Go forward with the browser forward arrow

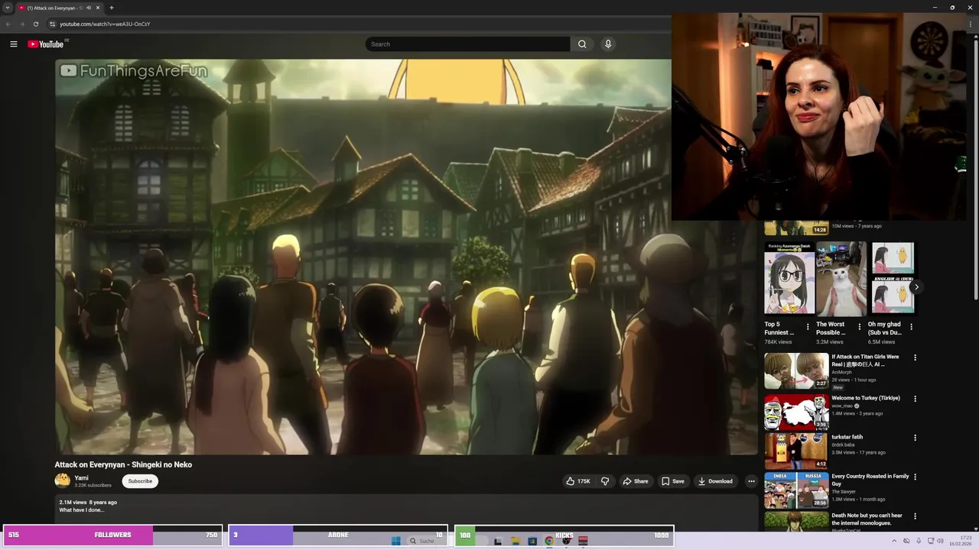(21, 24)
